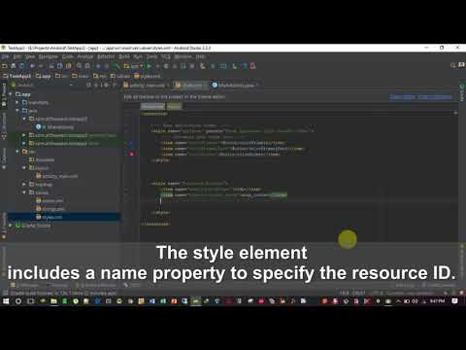Click the Collapse All icon in project panel
Viewport: 466px width, 350px height.
97,86
